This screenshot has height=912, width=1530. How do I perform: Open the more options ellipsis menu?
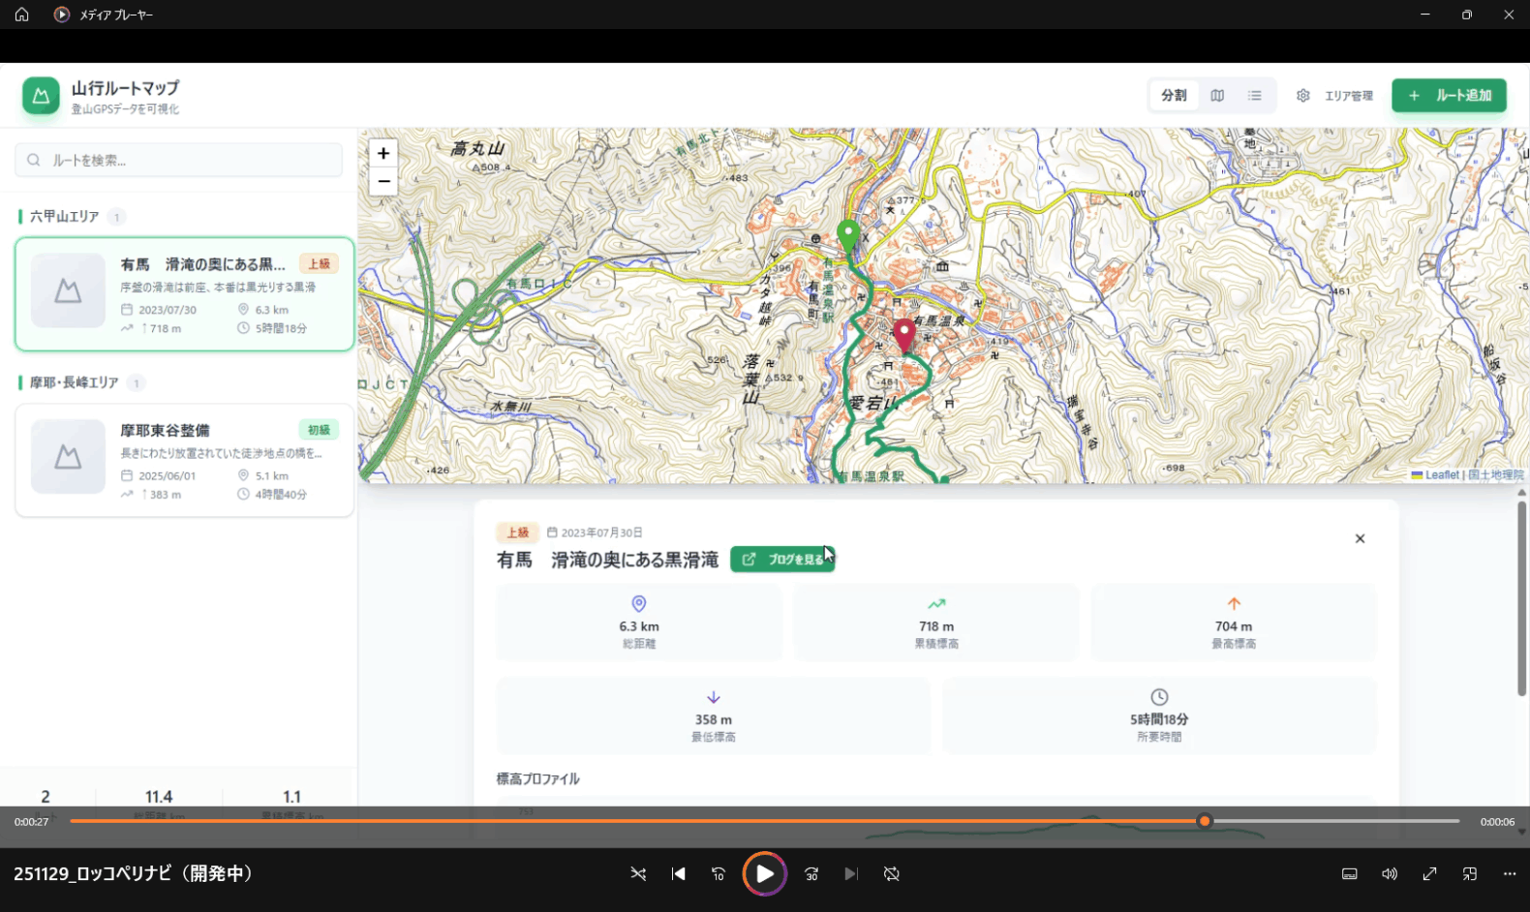[x=1510, y=873]
